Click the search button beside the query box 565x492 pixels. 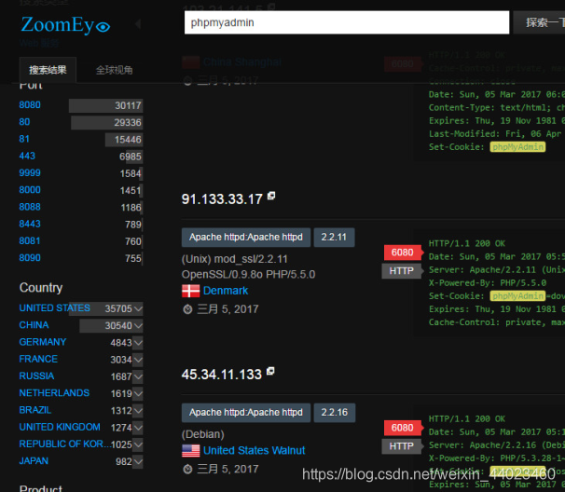(539, 22)
